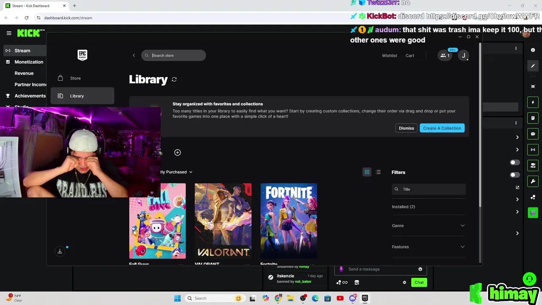Switch the library to list view

378,172
